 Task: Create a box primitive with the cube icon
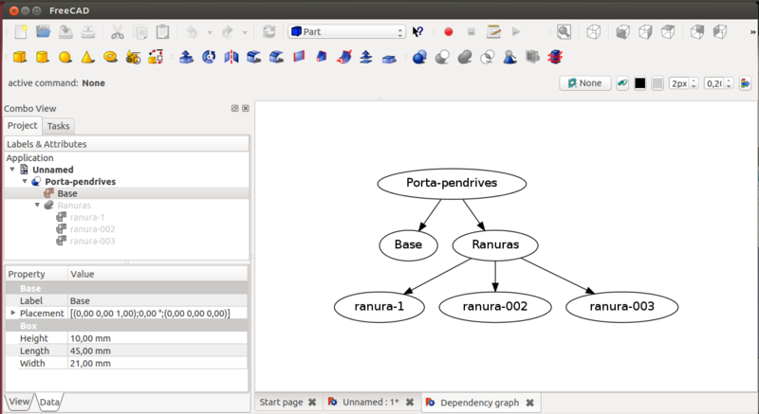tap(18, 58)
